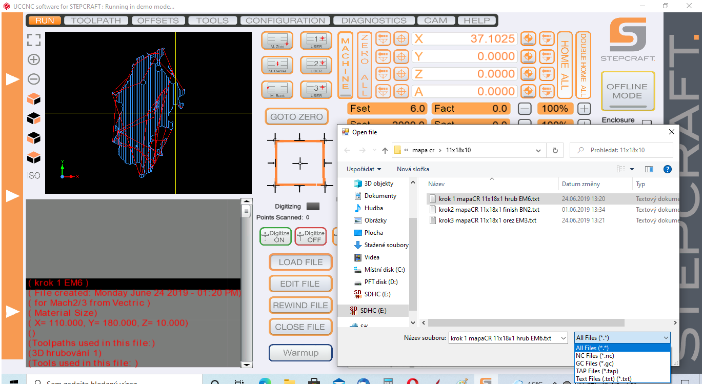The height and width of the screenshot is (384, 703).
Task: Click the crosshair zero icon left of X
Action: coord(401,39)
